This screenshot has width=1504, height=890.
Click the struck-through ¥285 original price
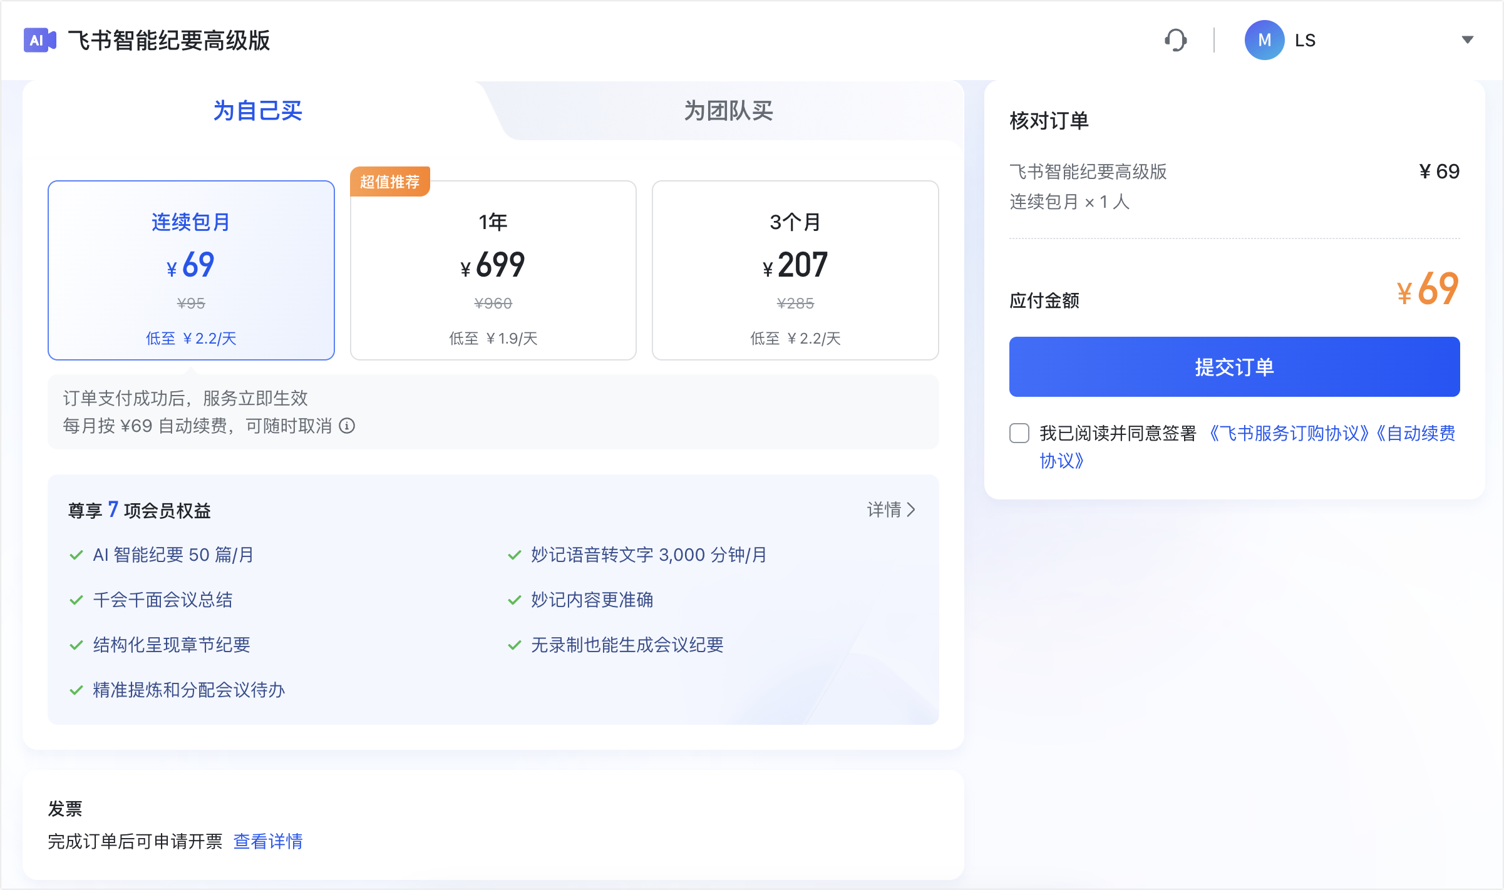[795, 304]
